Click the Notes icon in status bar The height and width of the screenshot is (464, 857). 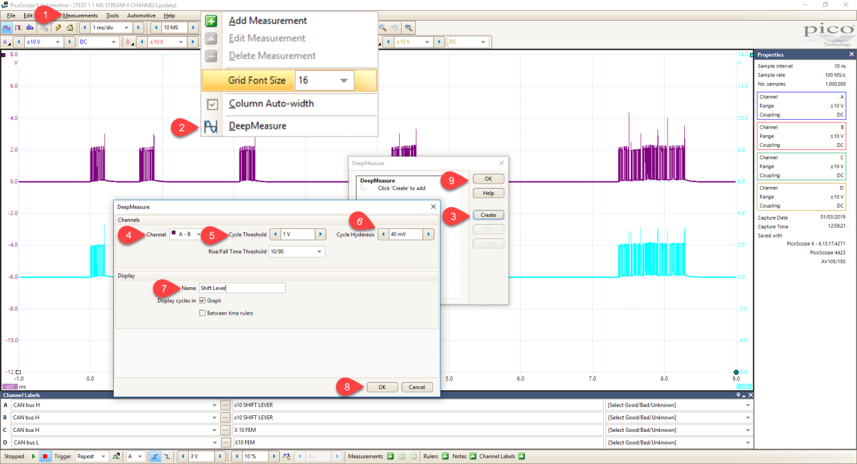click(x=472, y=457)
